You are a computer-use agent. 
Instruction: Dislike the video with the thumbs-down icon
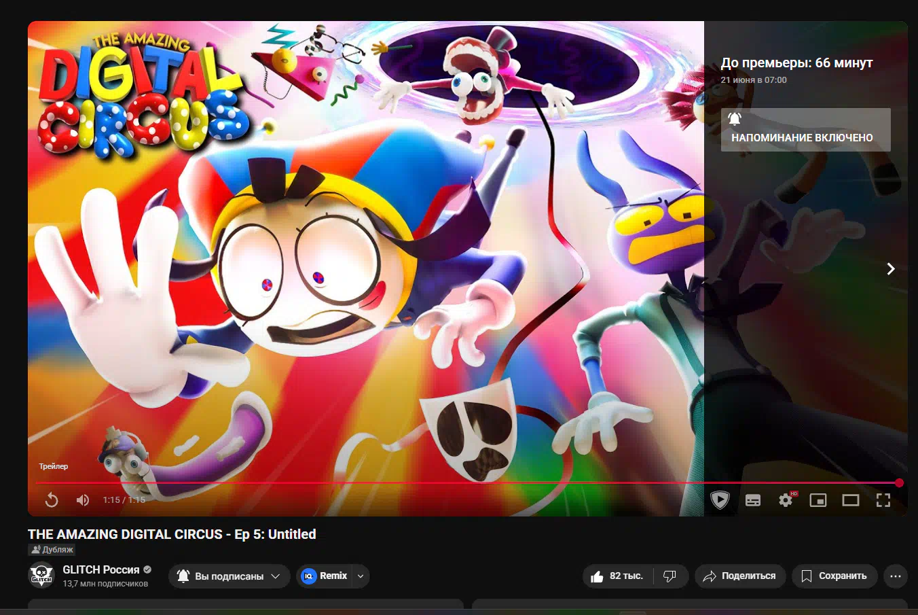(670, 576)
